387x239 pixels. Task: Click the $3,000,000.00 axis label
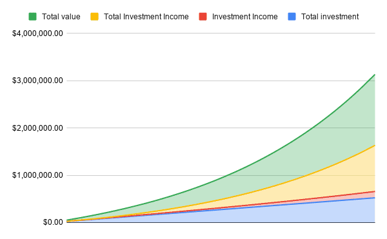click(x=37, y=81)
